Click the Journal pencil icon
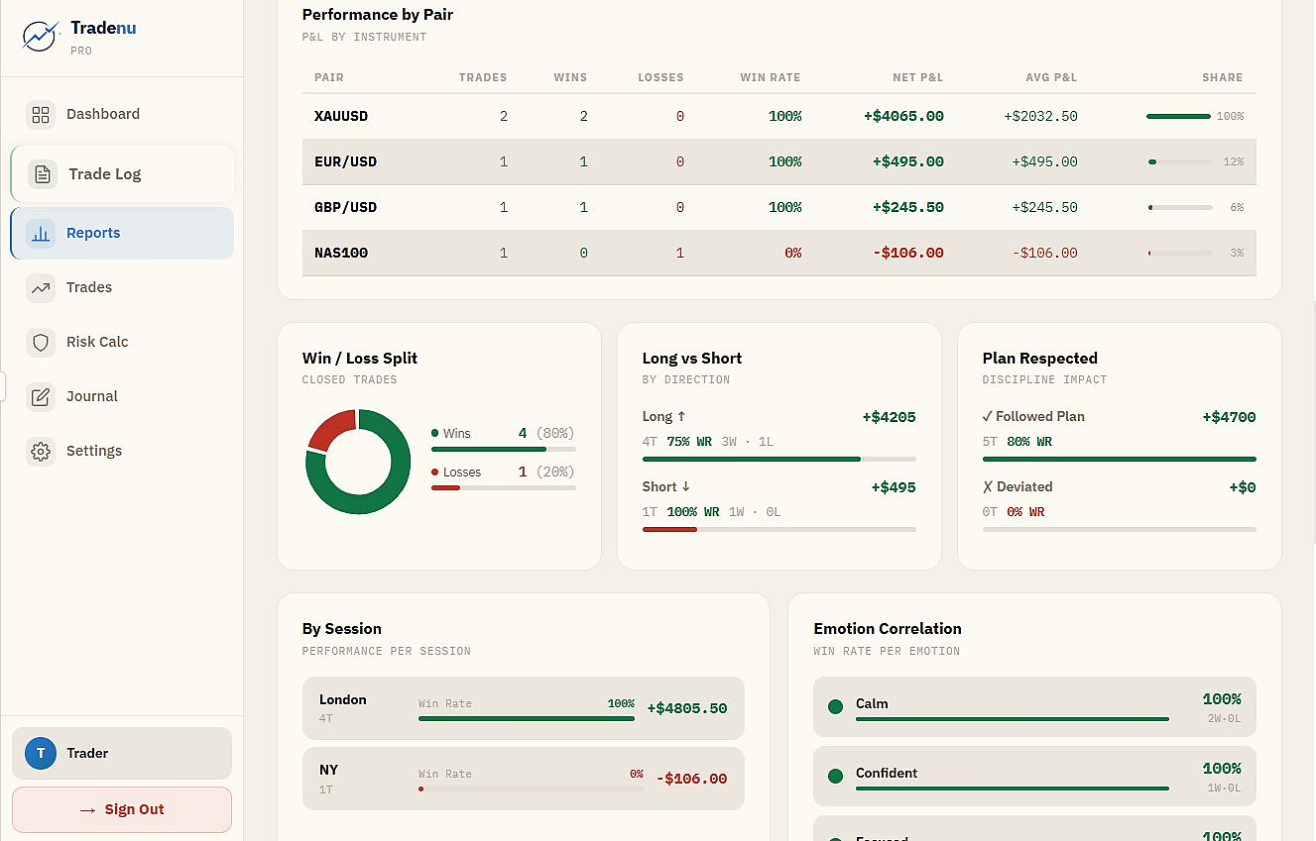 coord(41,397)
